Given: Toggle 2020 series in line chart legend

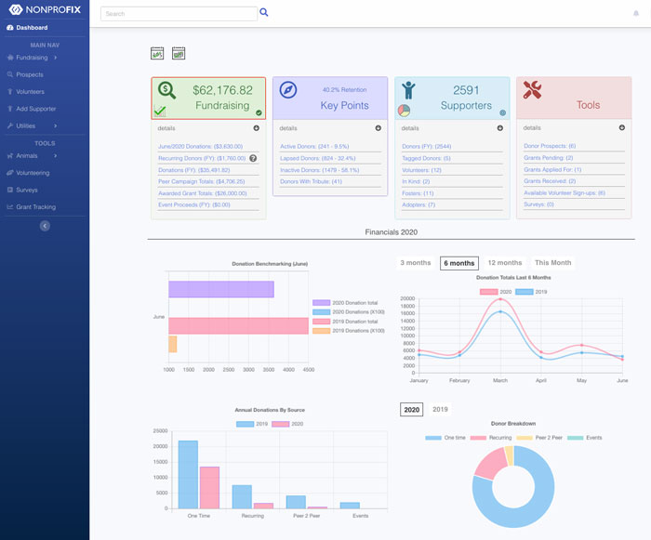Looking at the screenshot, I should point(496,292).
